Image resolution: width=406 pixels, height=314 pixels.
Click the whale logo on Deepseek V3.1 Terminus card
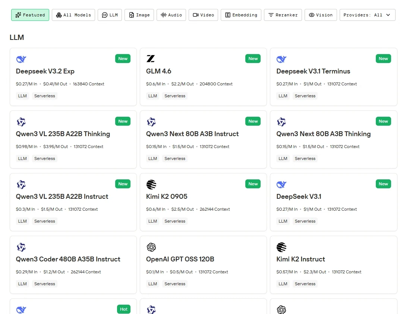tap(281, 59)
